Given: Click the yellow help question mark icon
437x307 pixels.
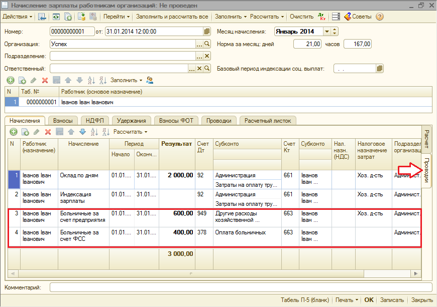Looking at the screenshot, I should pyautogui.click(x=379, y=17).
